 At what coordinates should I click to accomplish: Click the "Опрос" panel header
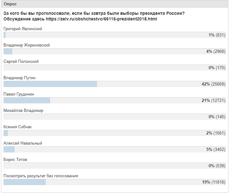pos(10,4)
